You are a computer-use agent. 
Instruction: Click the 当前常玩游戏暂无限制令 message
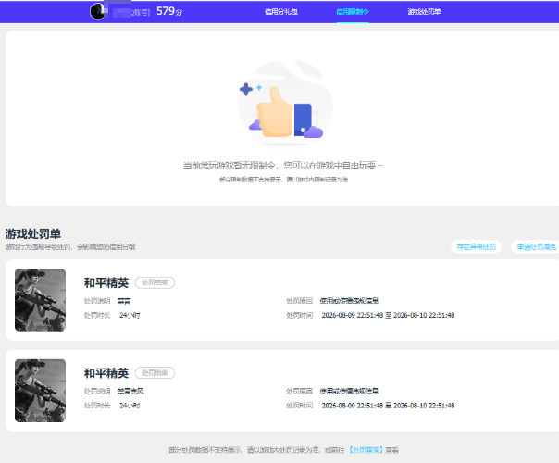click(282, 166)
